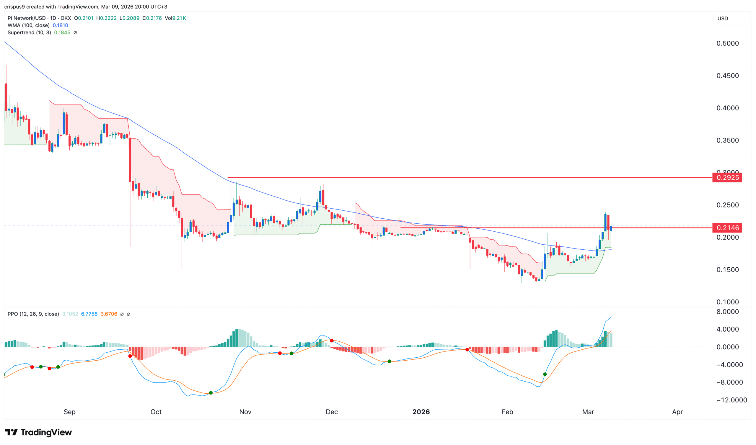
Task: Click the ∅ icon beside the Supertrend value
Action: [x=75, y=33]
